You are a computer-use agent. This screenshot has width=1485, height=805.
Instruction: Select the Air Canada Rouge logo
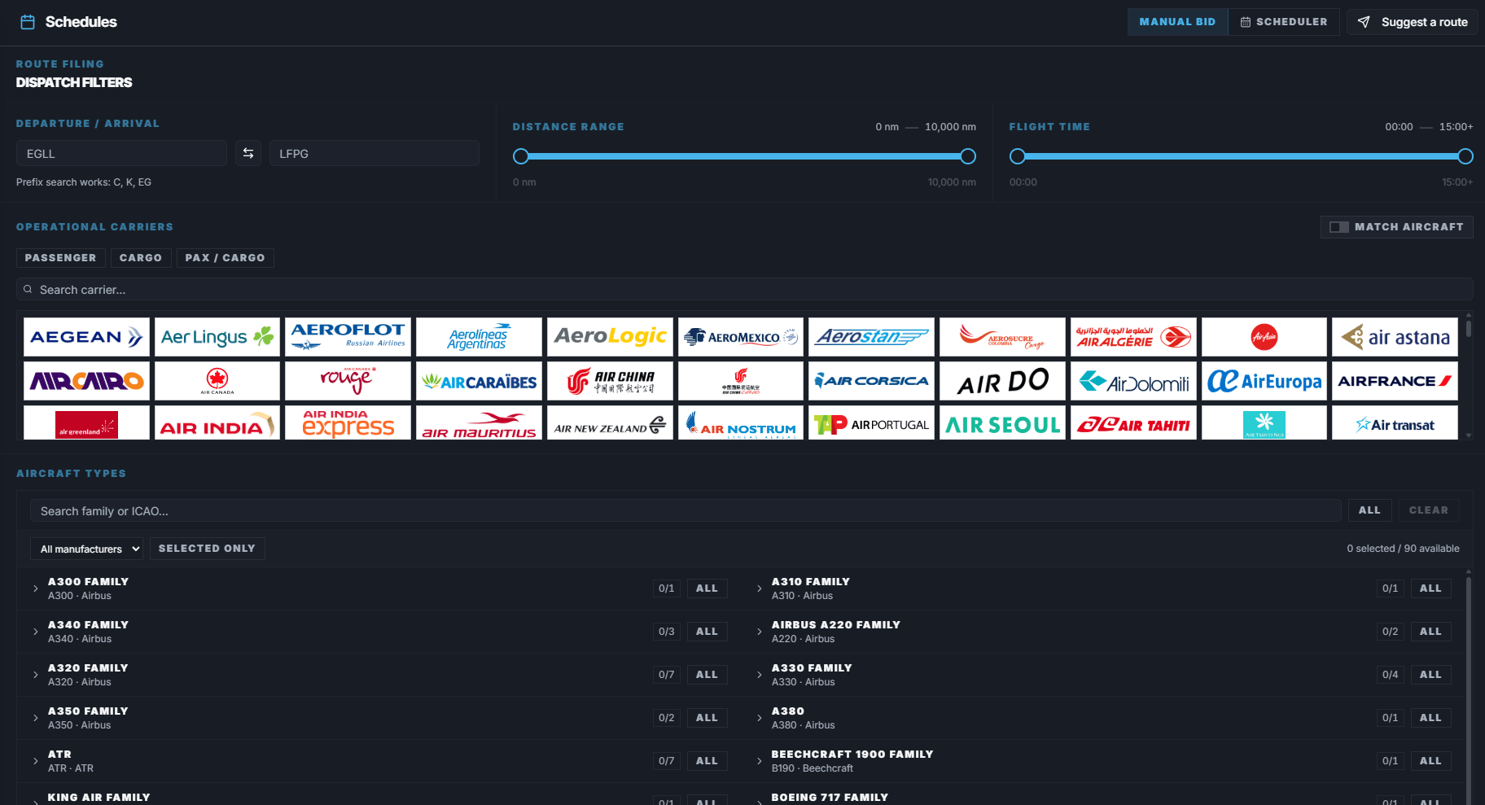[348, 381]
